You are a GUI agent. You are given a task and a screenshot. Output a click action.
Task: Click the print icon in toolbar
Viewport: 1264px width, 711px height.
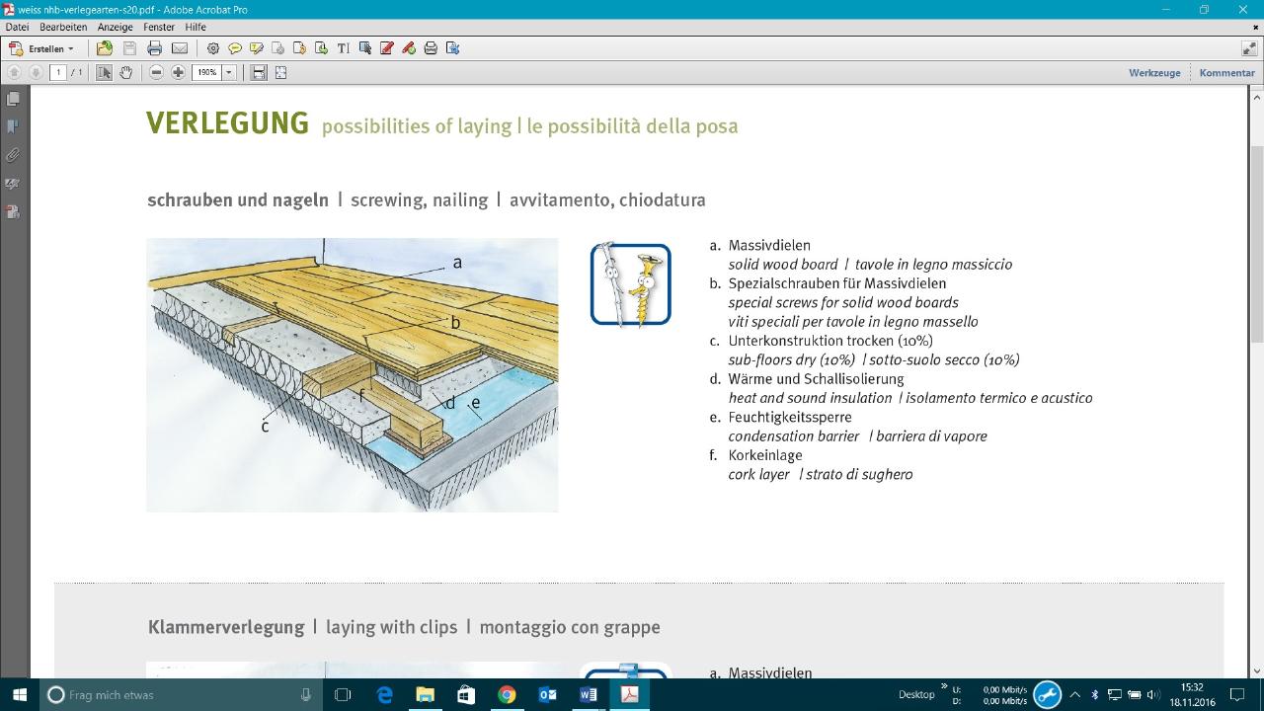click(155, 48)
